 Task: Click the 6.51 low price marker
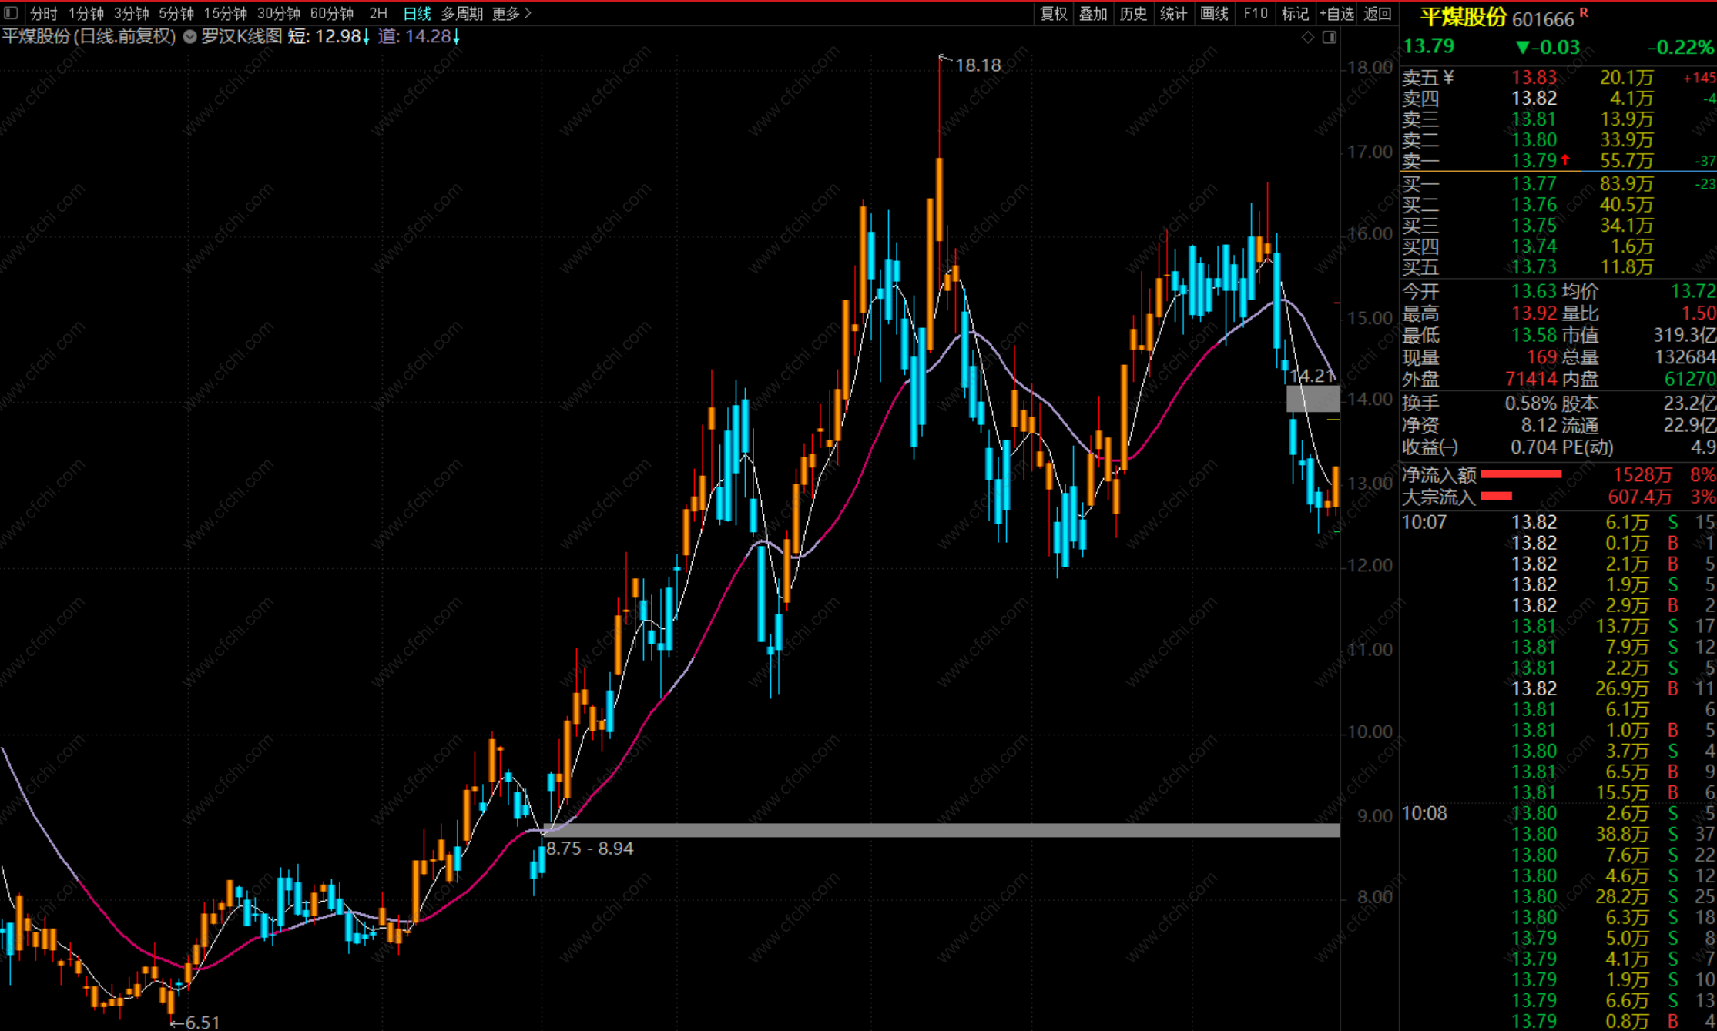(x=202, y=1022)
